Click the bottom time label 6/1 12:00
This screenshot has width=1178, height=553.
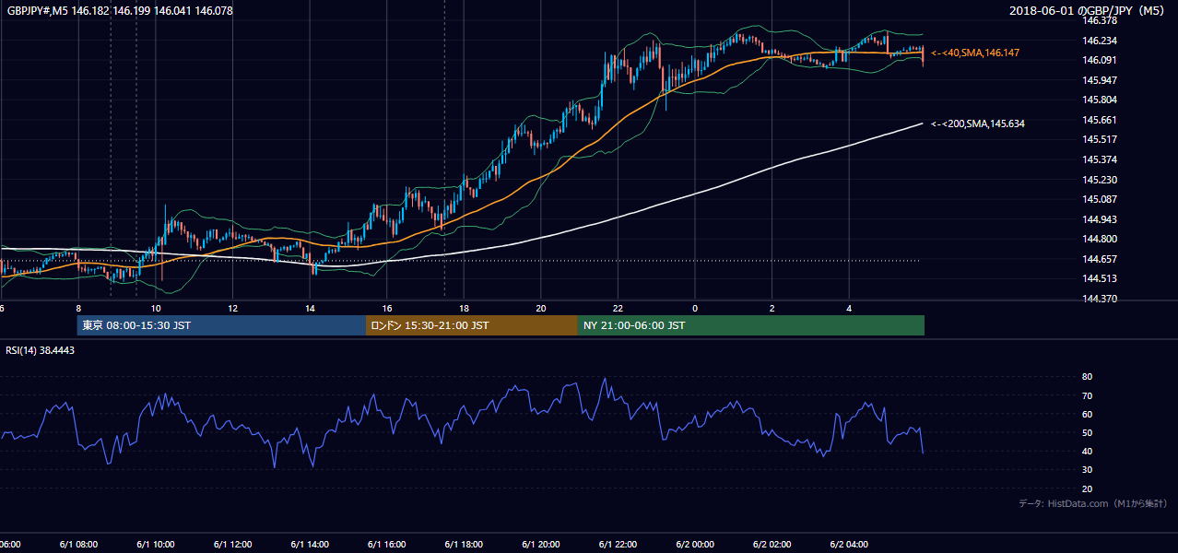232,545
